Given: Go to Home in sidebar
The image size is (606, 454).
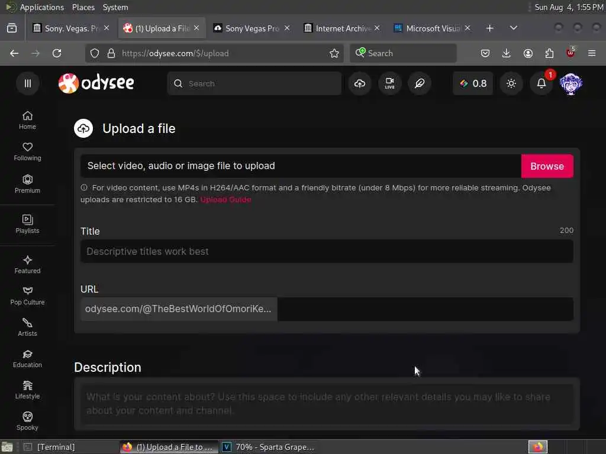Looking at the screenshot, I should click(x=27, y=121).
